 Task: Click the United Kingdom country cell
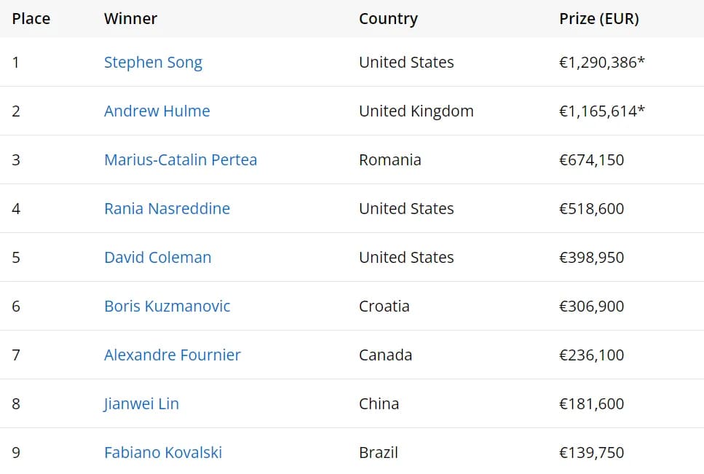click(x=416, y=111)
